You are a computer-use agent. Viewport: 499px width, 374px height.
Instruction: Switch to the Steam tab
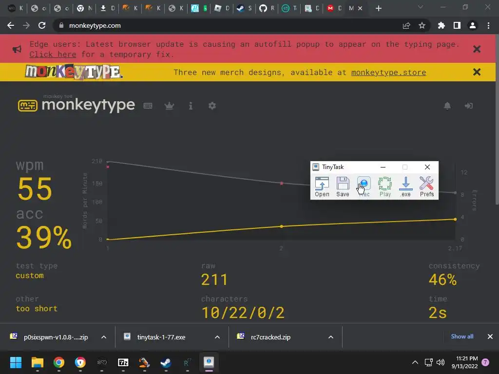[x=244, y=8]
